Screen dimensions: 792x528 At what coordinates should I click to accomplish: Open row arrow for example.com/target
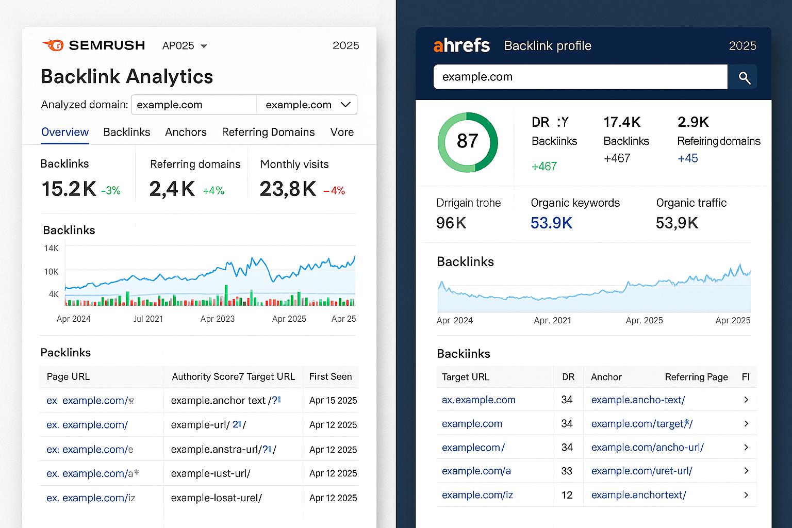pyautogui.click(x=746, y=423)
